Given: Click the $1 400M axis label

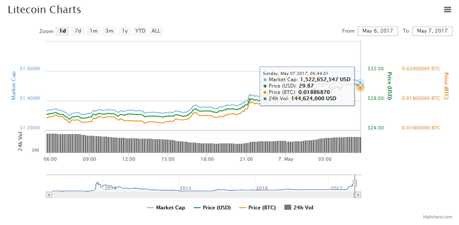Looking at the screenshot, I should [29, 98].
